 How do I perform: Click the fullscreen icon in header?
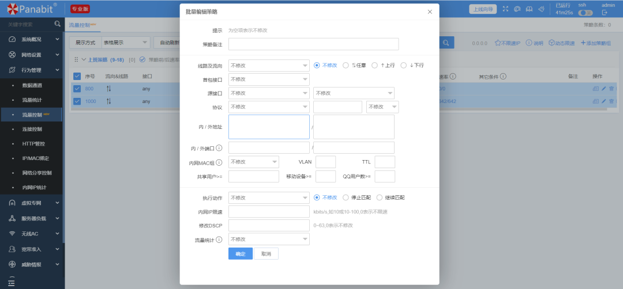coord(506,9)
